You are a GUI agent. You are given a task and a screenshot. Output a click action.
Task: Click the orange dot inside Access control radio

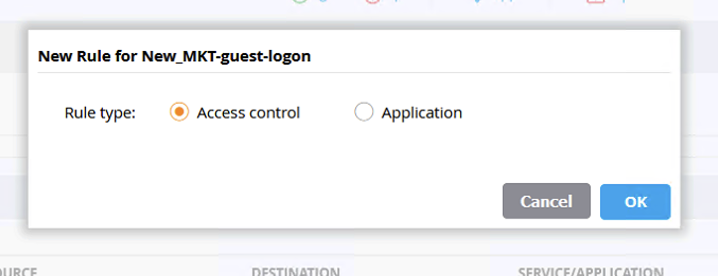point(179,112)
